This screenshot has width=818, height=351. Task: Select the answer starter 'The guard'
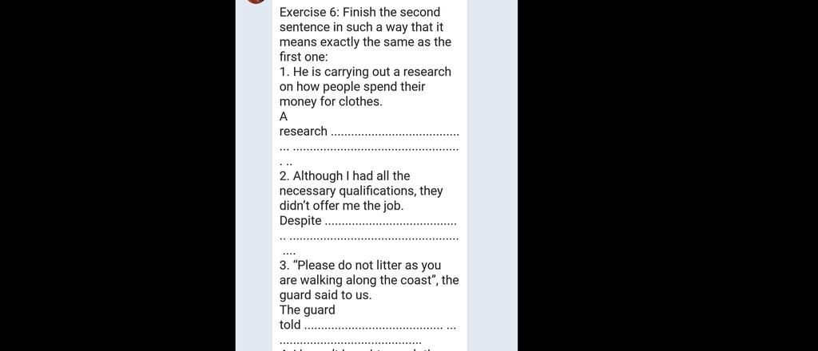[308, 310]
